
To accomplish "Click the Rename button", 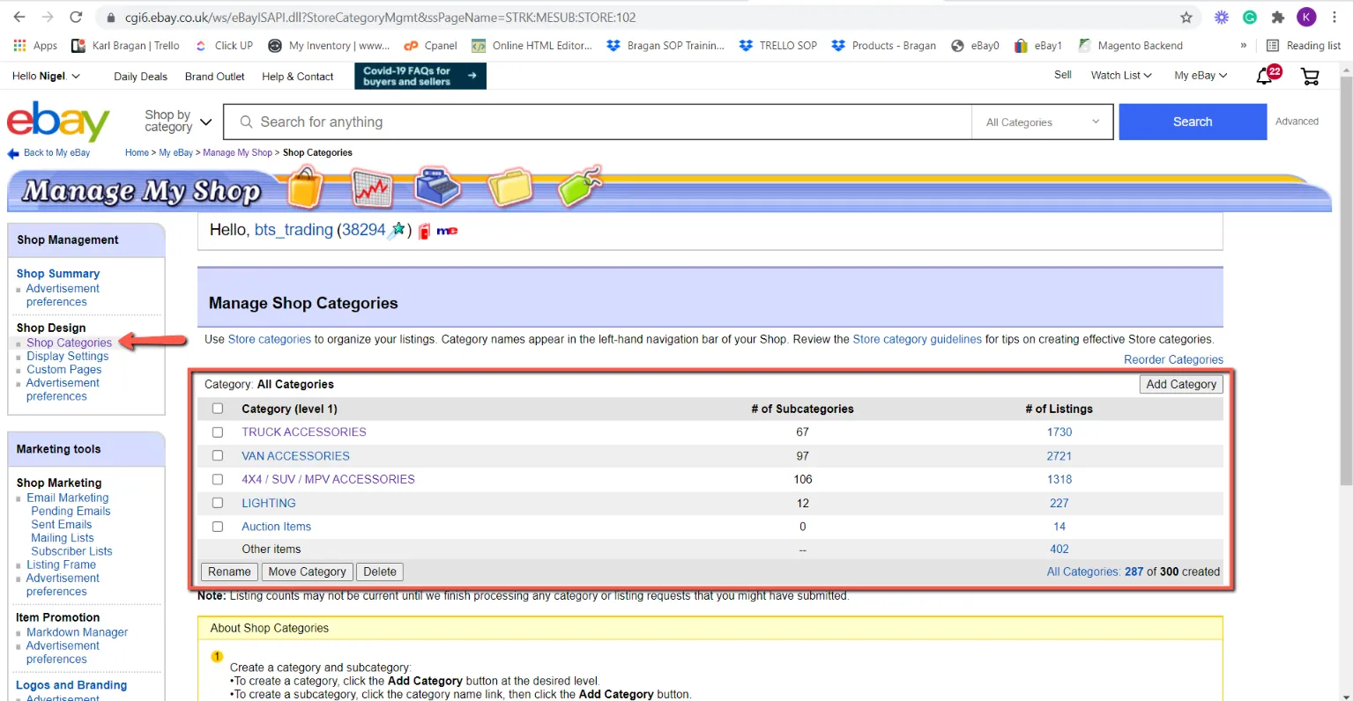I will point(229,572).
